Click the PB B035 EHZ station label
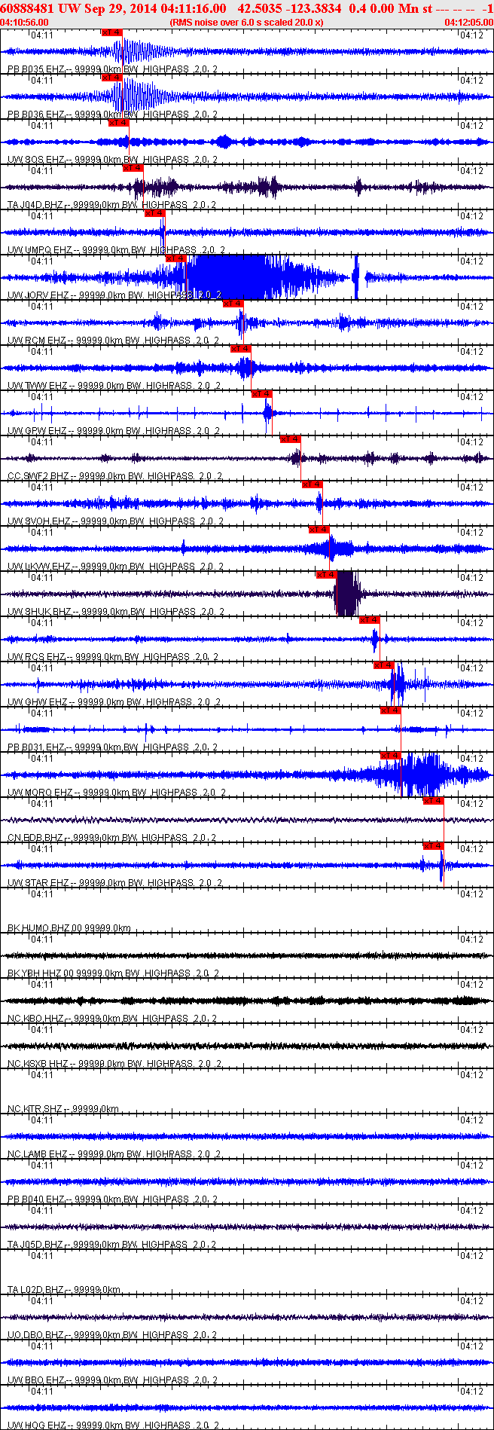 [x=113, y=69]
